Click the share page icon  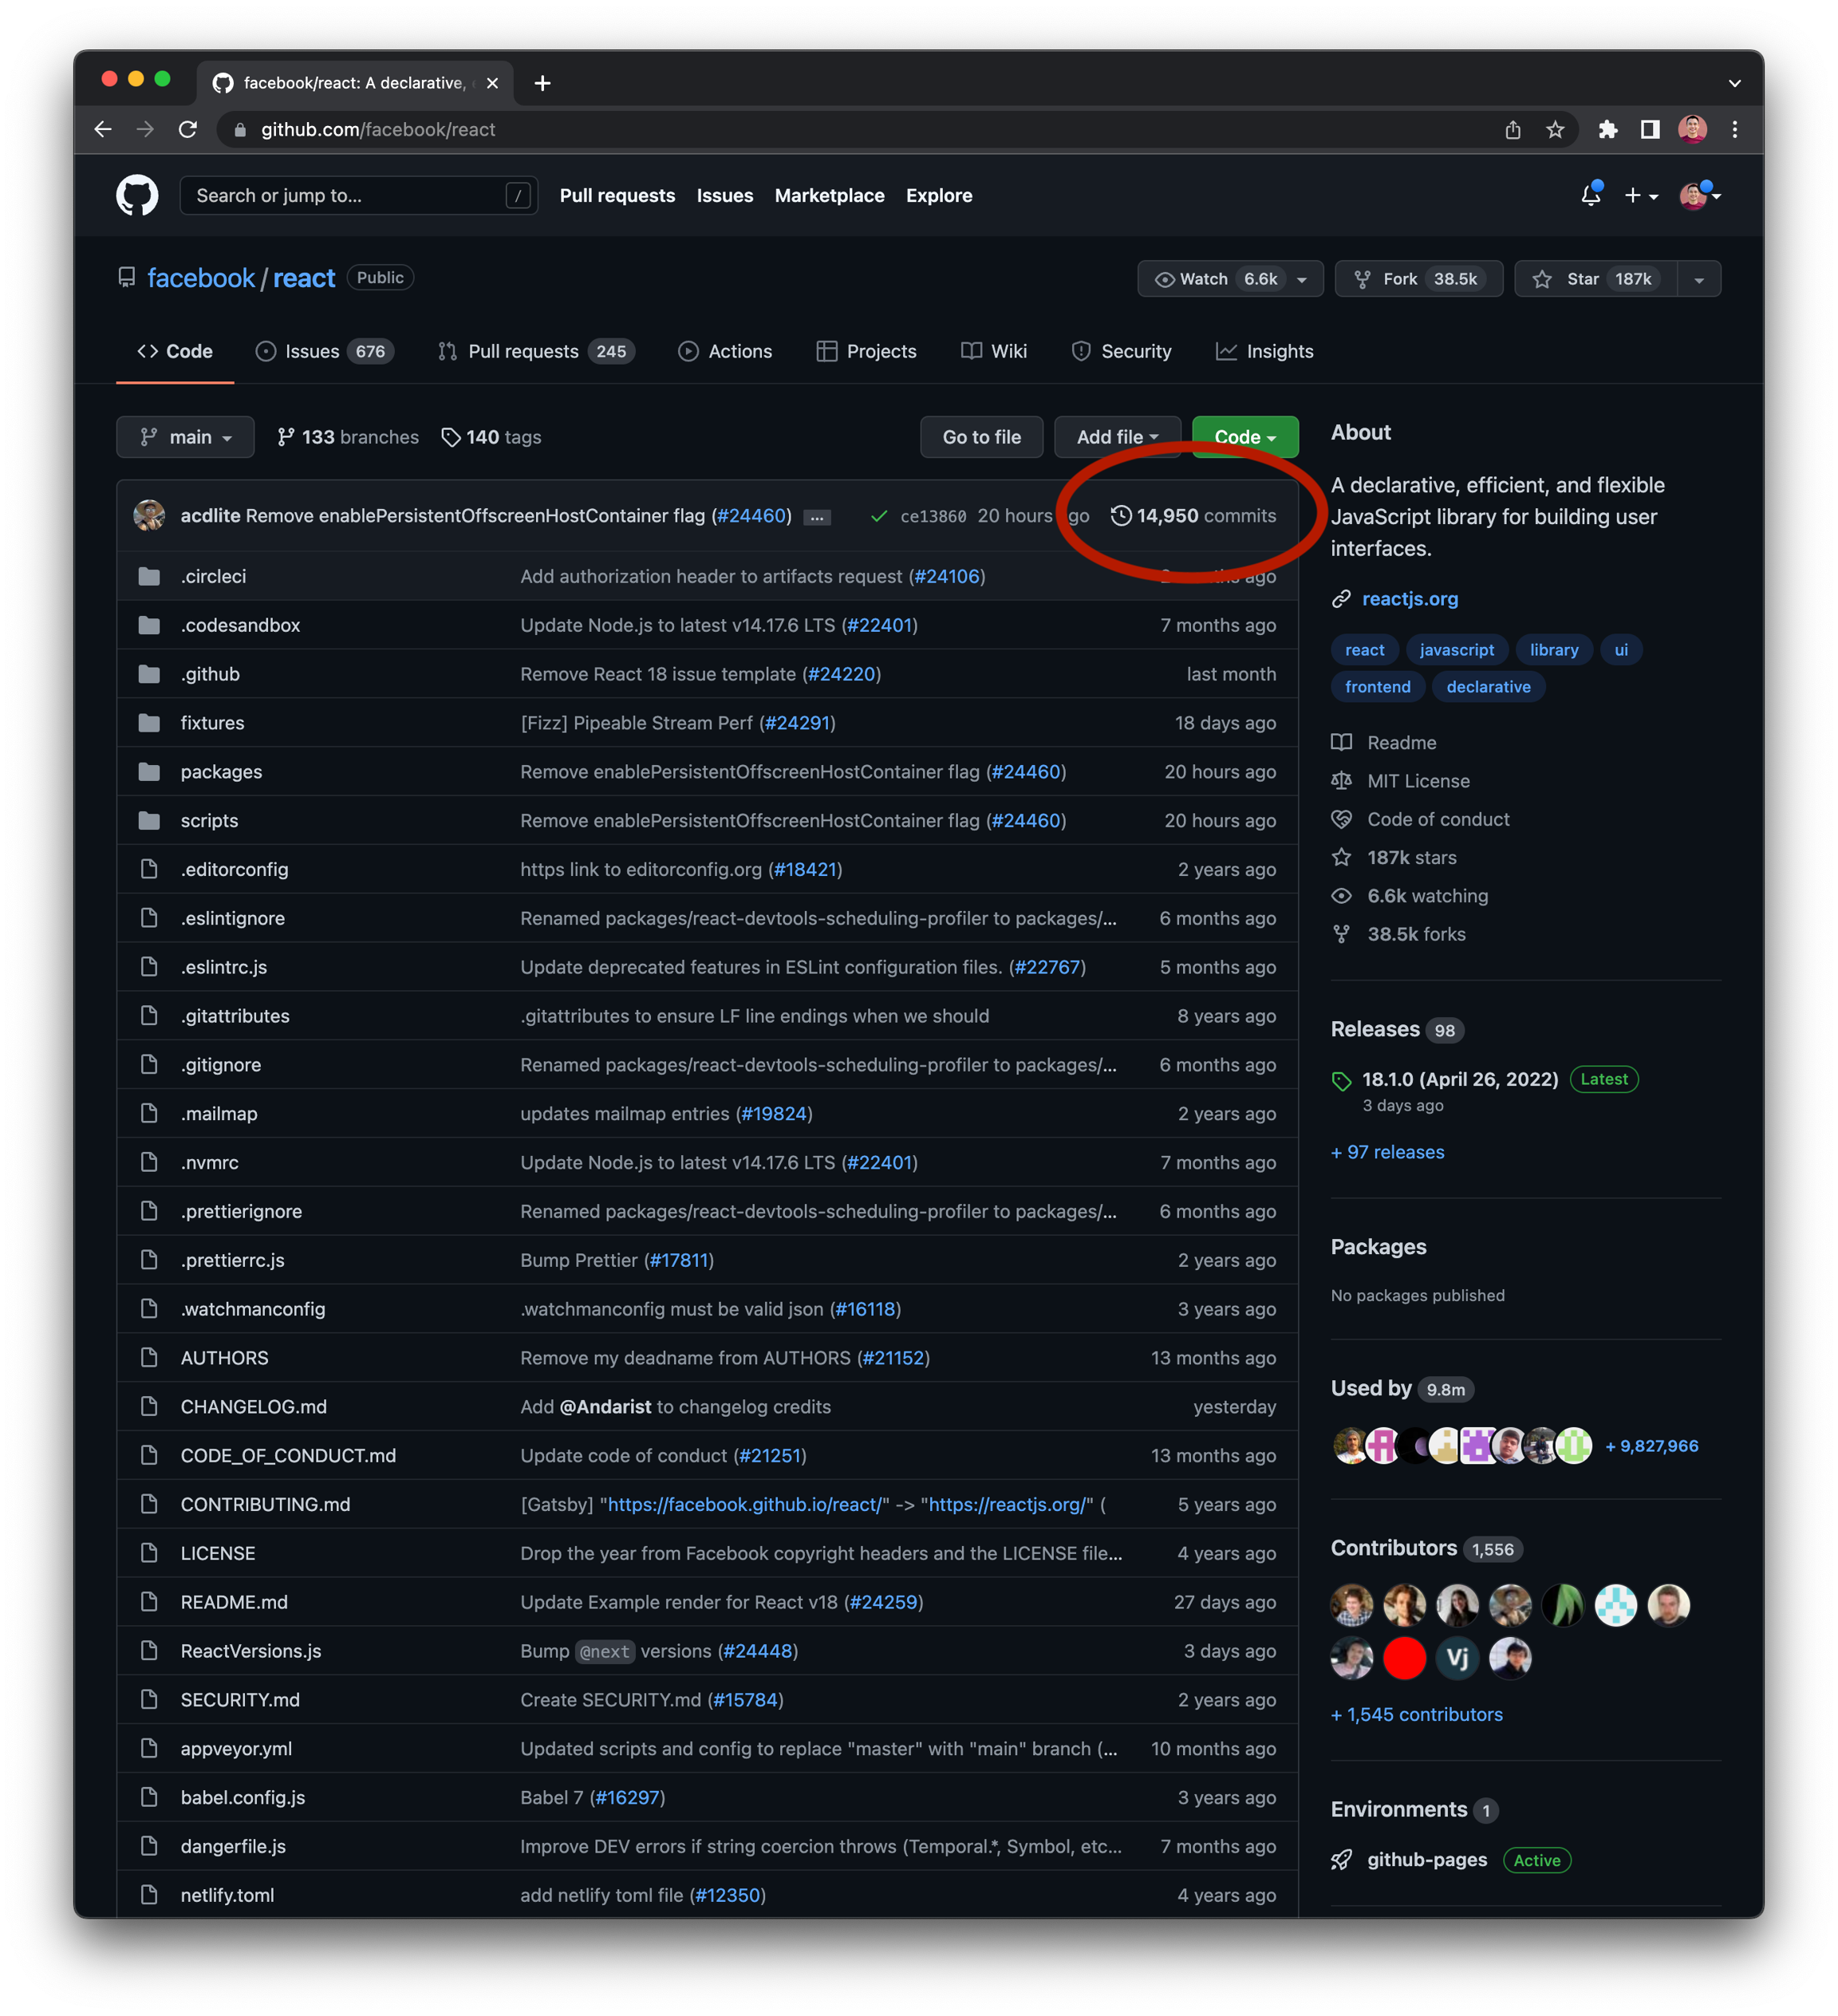pyautogui.click(x=1512, y=130)
